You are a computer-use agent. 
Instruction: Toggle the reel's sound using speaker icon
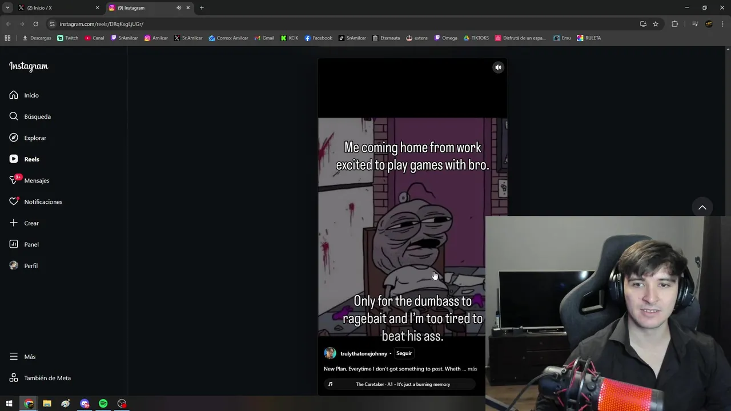pos(498,67)
